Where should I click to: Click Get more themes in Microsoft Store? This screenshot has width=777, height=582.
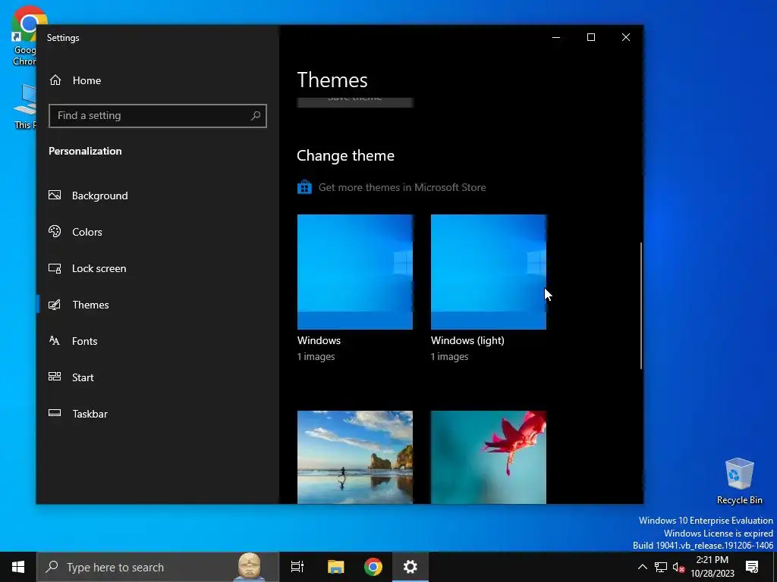(x=402, y=187)
